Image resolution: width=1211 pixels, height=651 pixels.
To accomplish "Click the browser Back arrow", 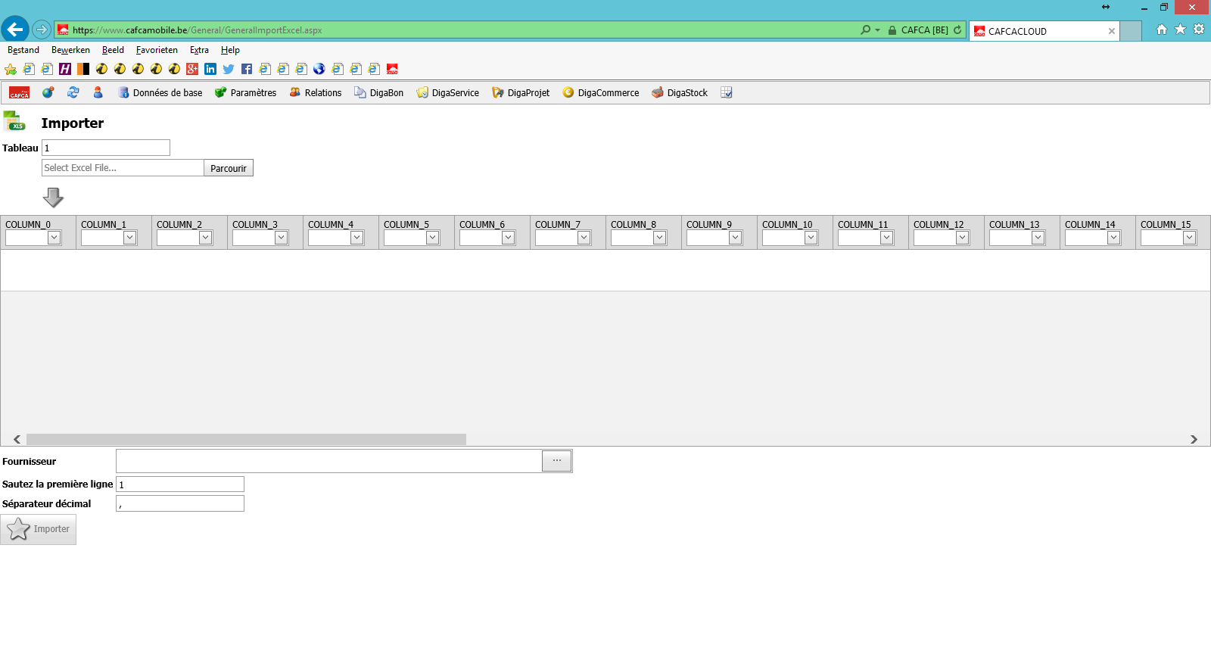I will (15, 30).
